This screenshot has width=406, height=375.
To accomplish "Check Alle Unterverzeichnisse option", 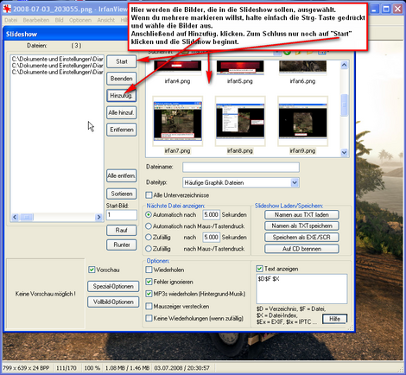I will point(149,195).
